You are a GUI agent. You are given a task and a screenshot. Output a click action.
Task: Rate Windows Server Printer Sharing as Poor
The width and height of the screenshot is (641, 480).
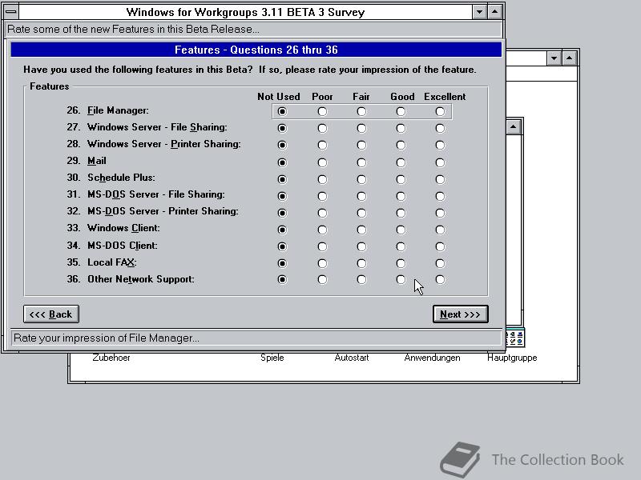coord(322,145)
